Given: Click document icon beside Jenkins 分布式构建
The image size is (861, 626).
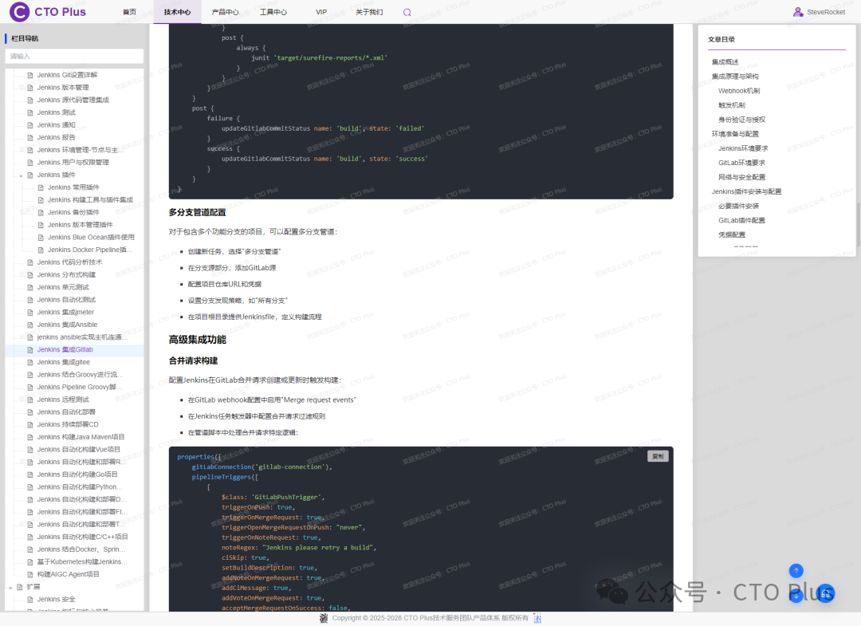Looking at the screenshot, I should tap(30, 275).
